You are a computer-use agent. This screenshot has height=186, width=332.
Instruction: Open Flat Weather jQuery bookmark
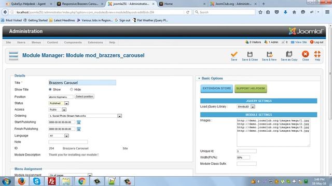tap(150, 20)
